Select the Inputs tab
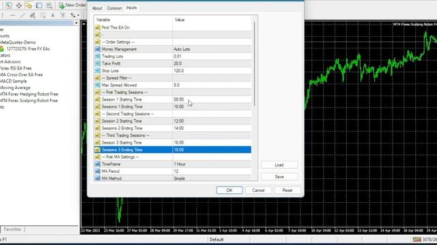This screenshot has width=437, height=245. 131,7
